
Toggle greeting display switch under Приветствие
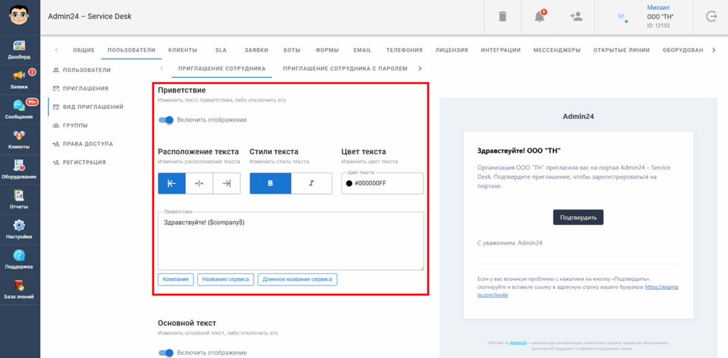click(x=166, y=120)
